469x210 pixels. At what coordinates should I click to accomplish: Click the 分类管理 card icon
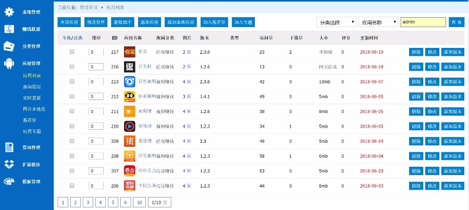pos(9,46)
